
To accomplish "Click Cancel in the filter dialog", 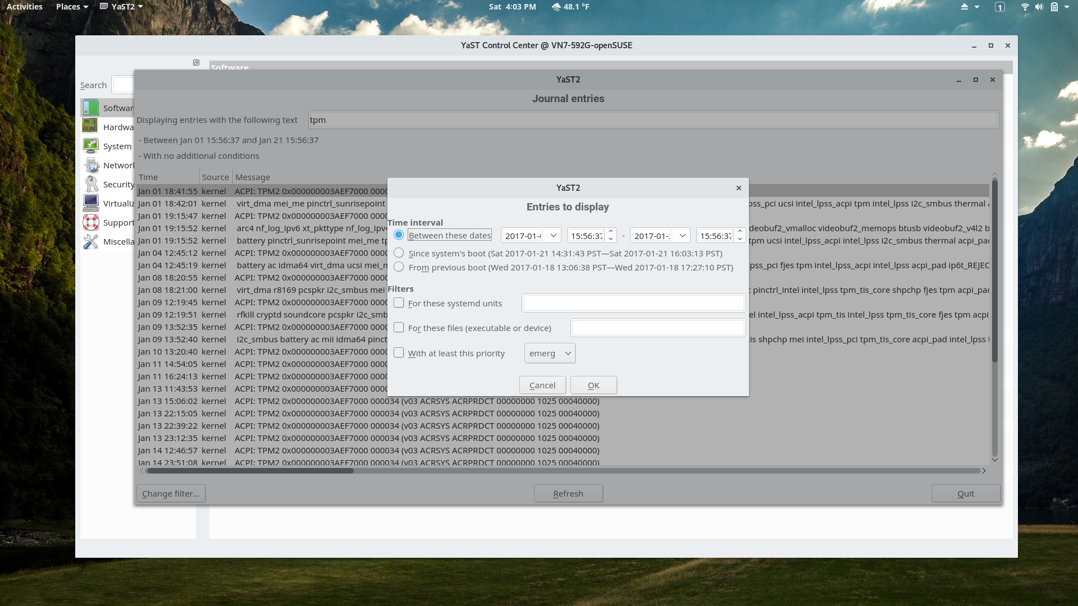I will [542, 385].
